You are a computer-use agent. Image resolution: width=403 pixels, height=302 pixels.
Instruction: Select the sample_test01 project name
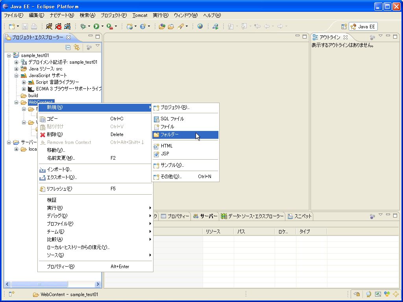pos(35,55)
